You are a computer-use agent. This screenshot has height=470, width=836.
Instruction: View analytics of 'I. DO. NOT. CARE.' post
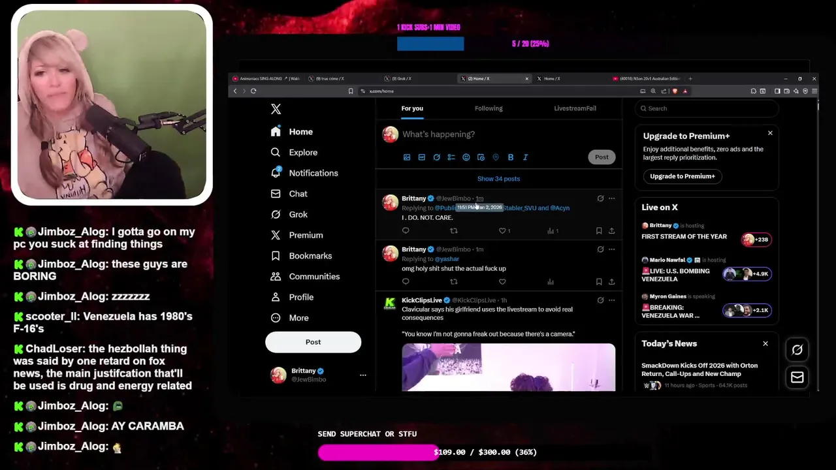click(x=552, y=230)
